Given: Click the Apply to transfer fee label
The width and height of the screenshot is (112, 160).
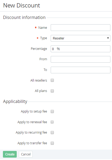Looking at the screenshot, I should pyautogui.click(x=32, y=143).
